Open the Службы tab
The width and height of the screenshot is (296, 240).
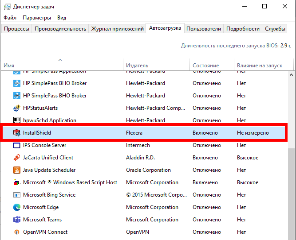click(x=275, y=29)
